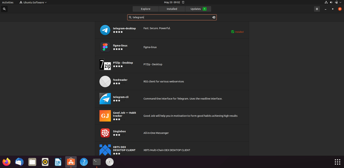Select the Singlebox title

pyautogui.click(x=119, y=131)
